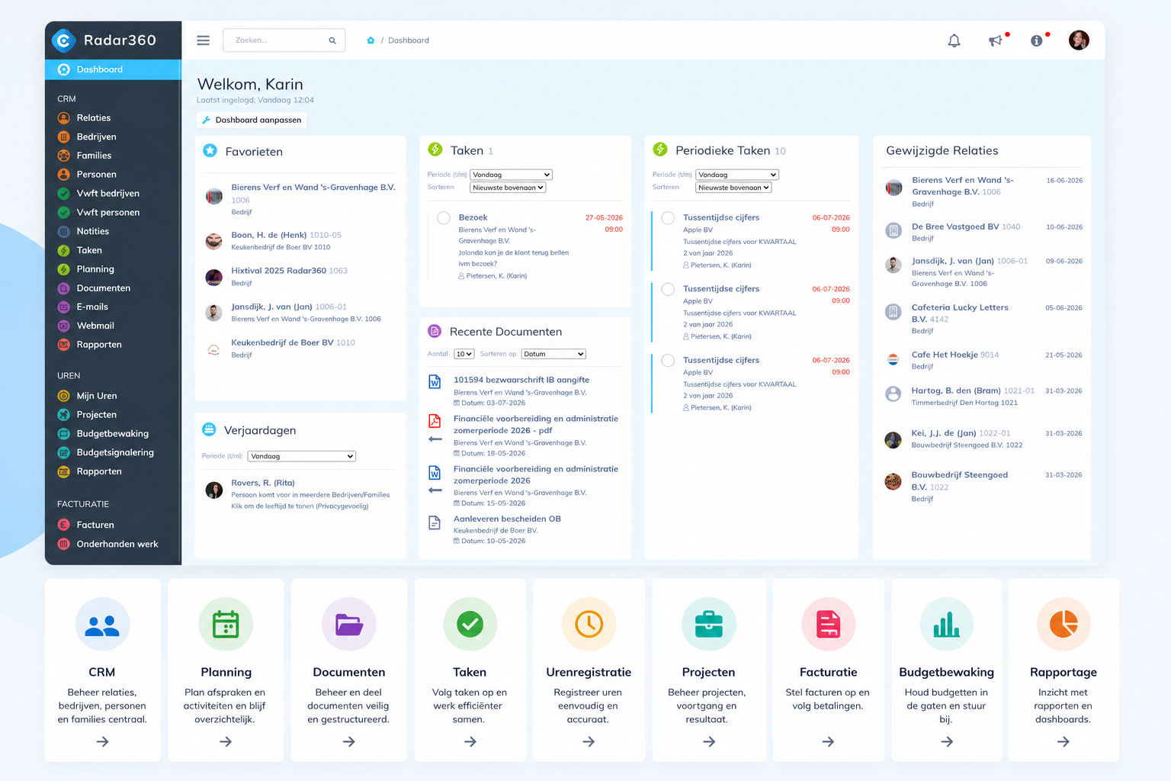The image size is (1171, 781).
Task: Click the search magnifier icon
Action: click(332, 40)
